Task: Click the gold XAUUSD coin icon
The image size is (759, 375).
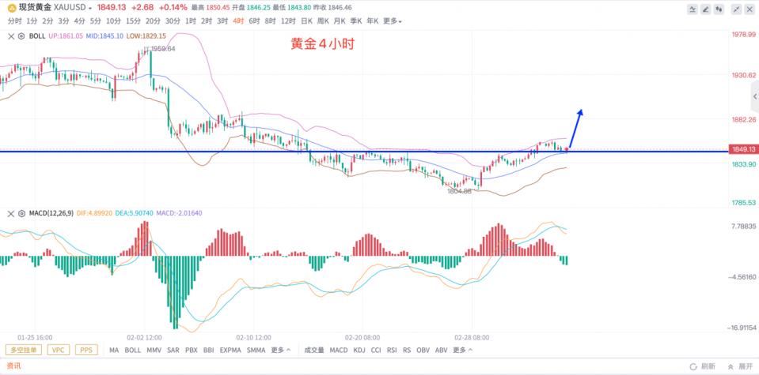Action: coord(10,7)
